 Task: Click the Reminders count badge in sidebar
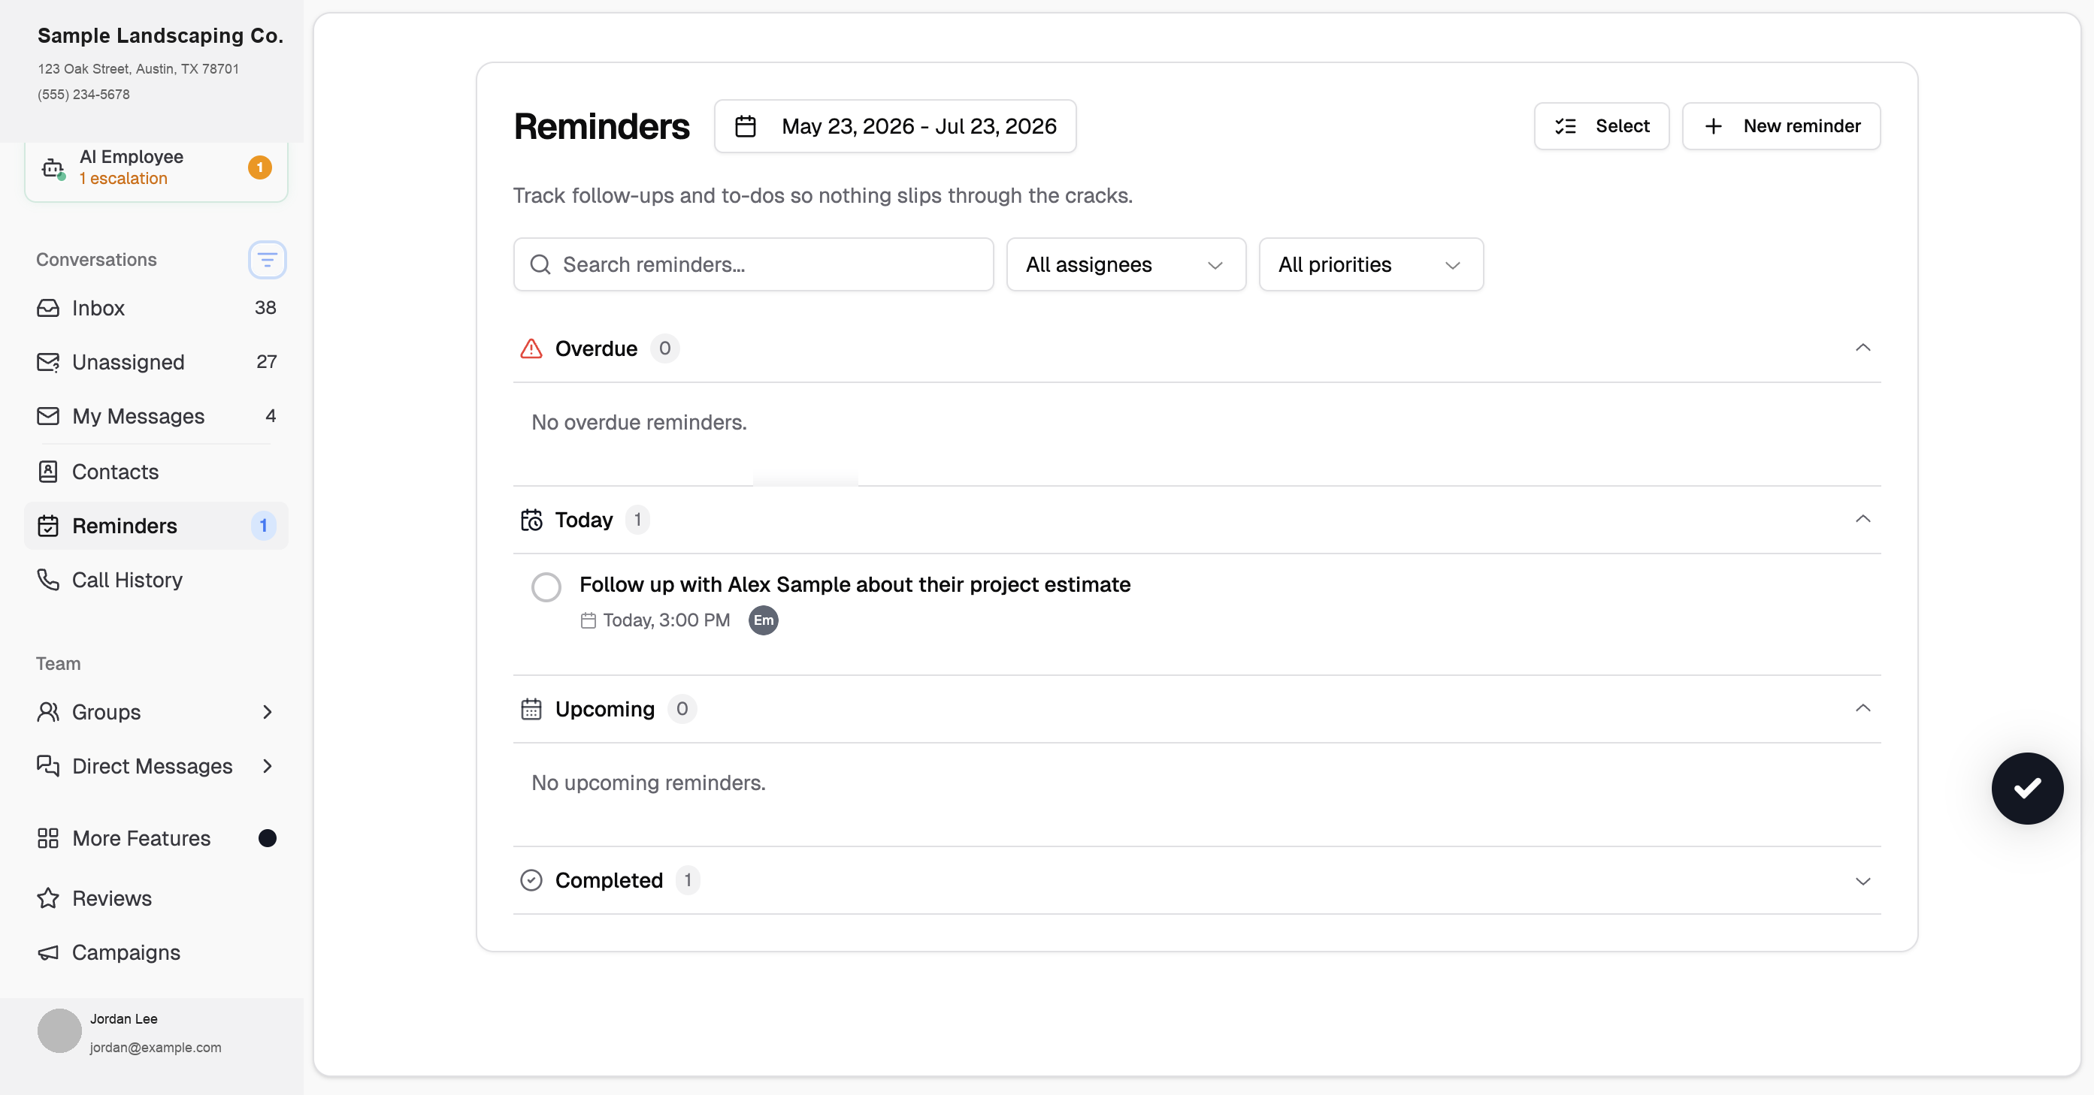263,526
